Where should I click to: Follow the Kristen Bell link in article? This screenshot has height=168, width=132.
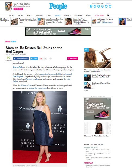click(x=17, y=67)
